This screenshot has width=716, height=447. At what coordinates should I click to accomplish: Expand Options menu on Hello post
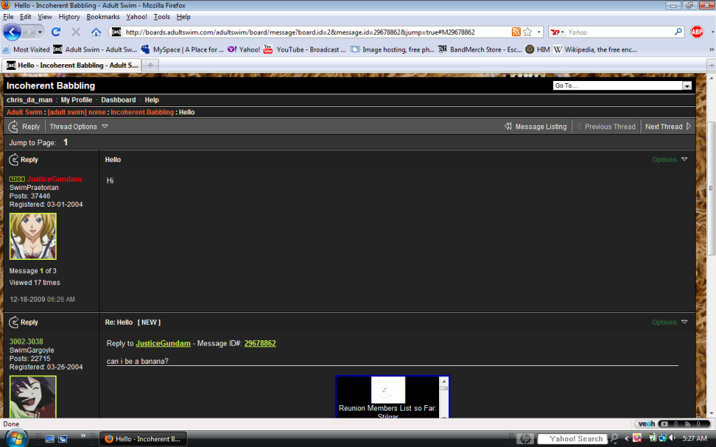pyautogui.click(x=669, y=160)
